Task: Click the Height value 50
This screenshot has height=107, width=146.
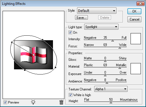Action: (x=111, y=100)
